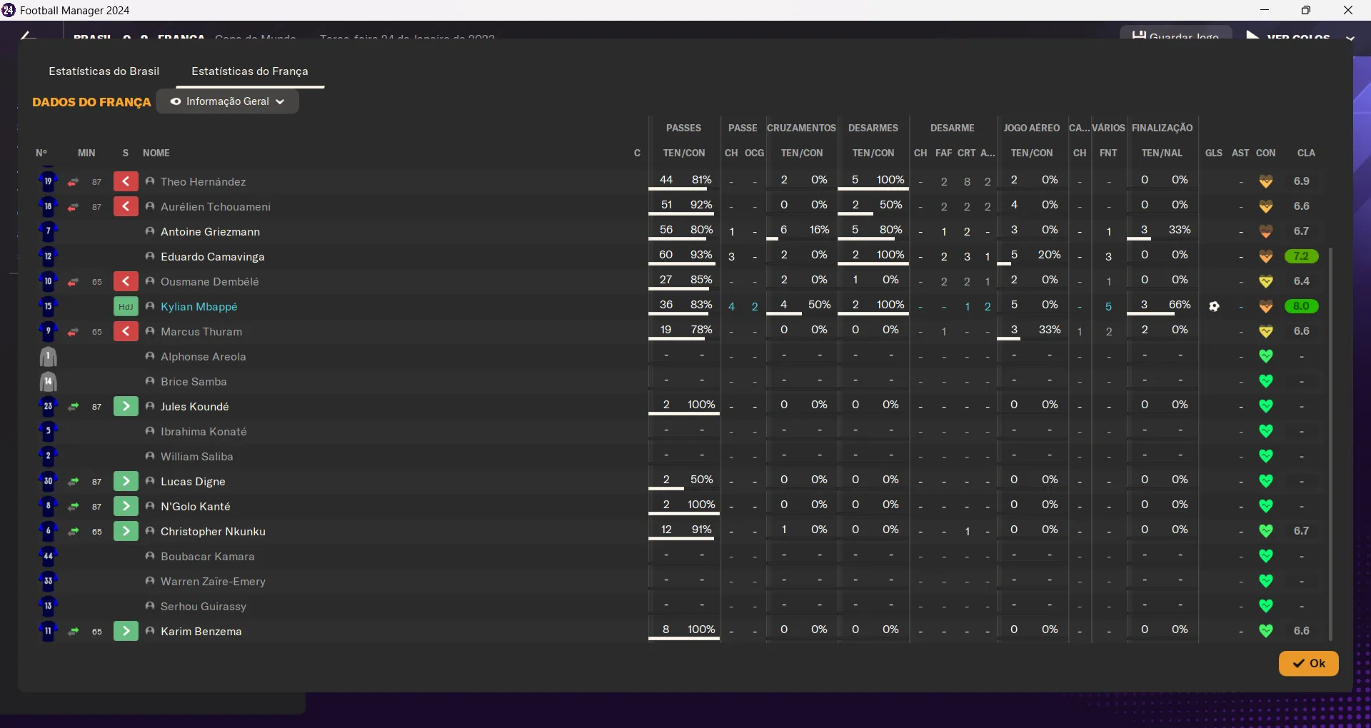Click Karim Benzema's green substitution arrow
Image resolution: width=1371 pixels, height=728 pixels.
coord(126,632)
